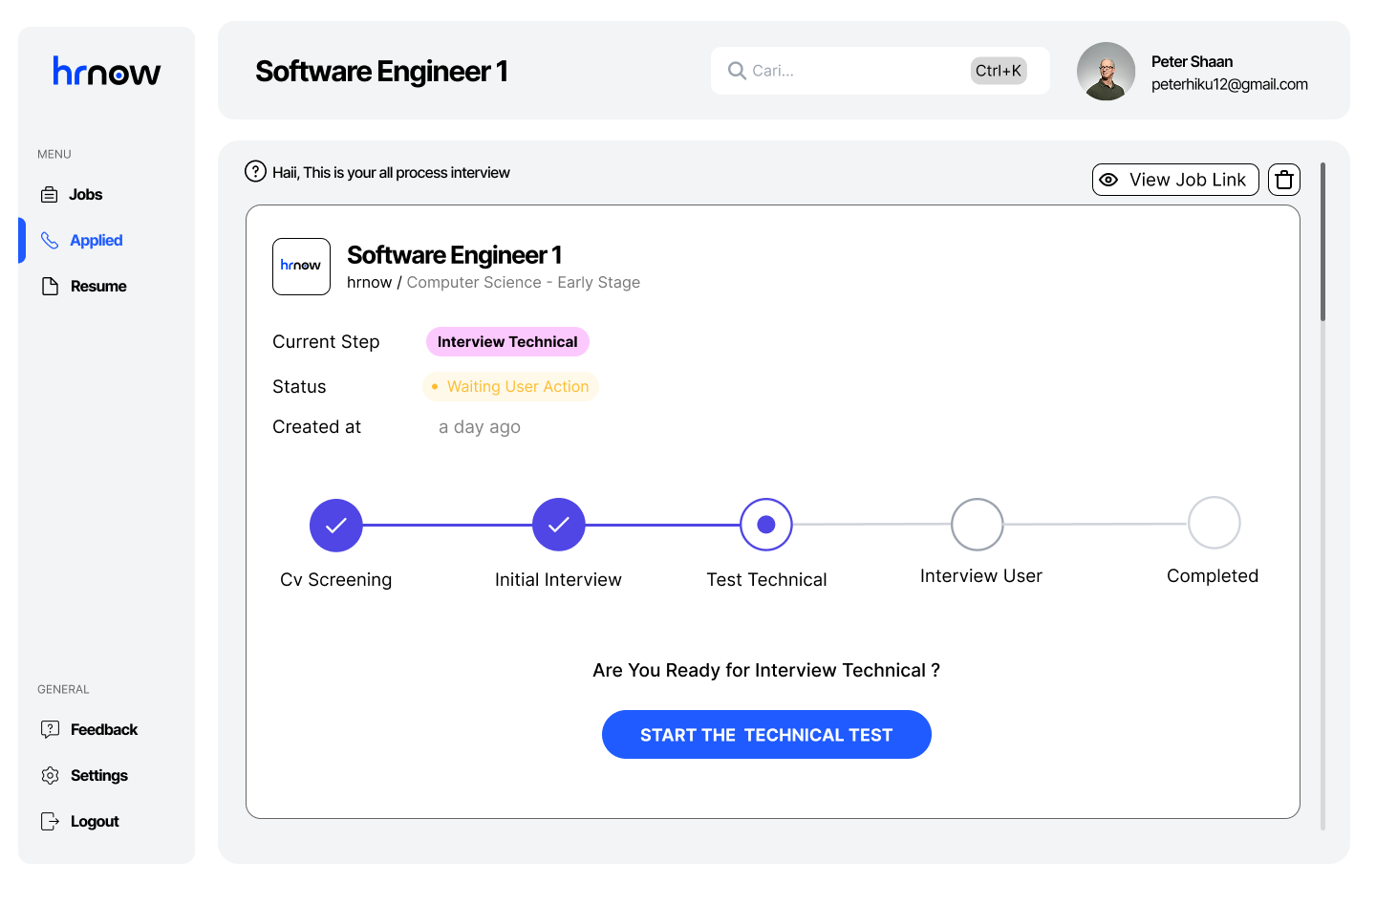Click the vertical scrollbar on right

(1322, 242)
